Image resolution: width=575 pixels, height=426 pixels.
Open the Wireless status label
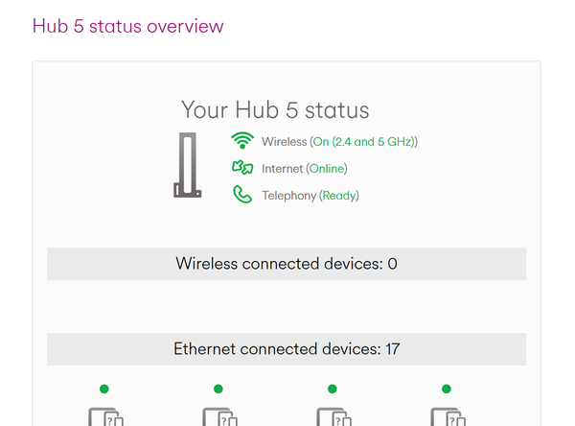(x=285, y=142)
